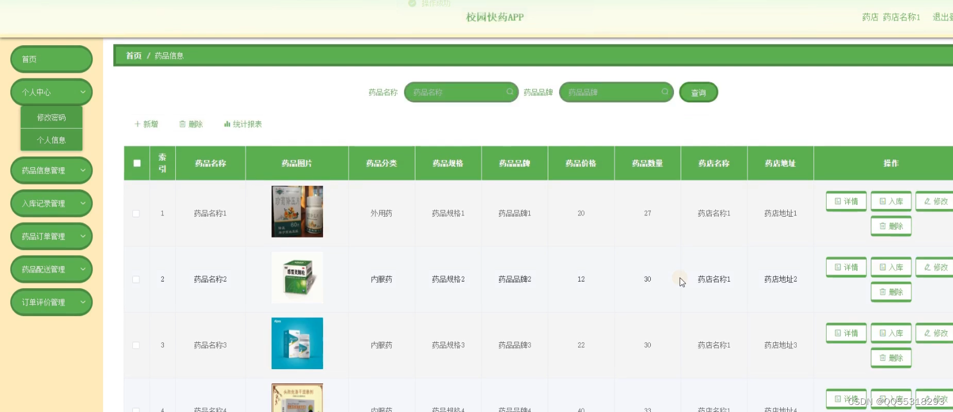The height and width of the screenshot is (412, 953).
Task: Expand 入库记录管理 chevron
Action: [83, 204]
